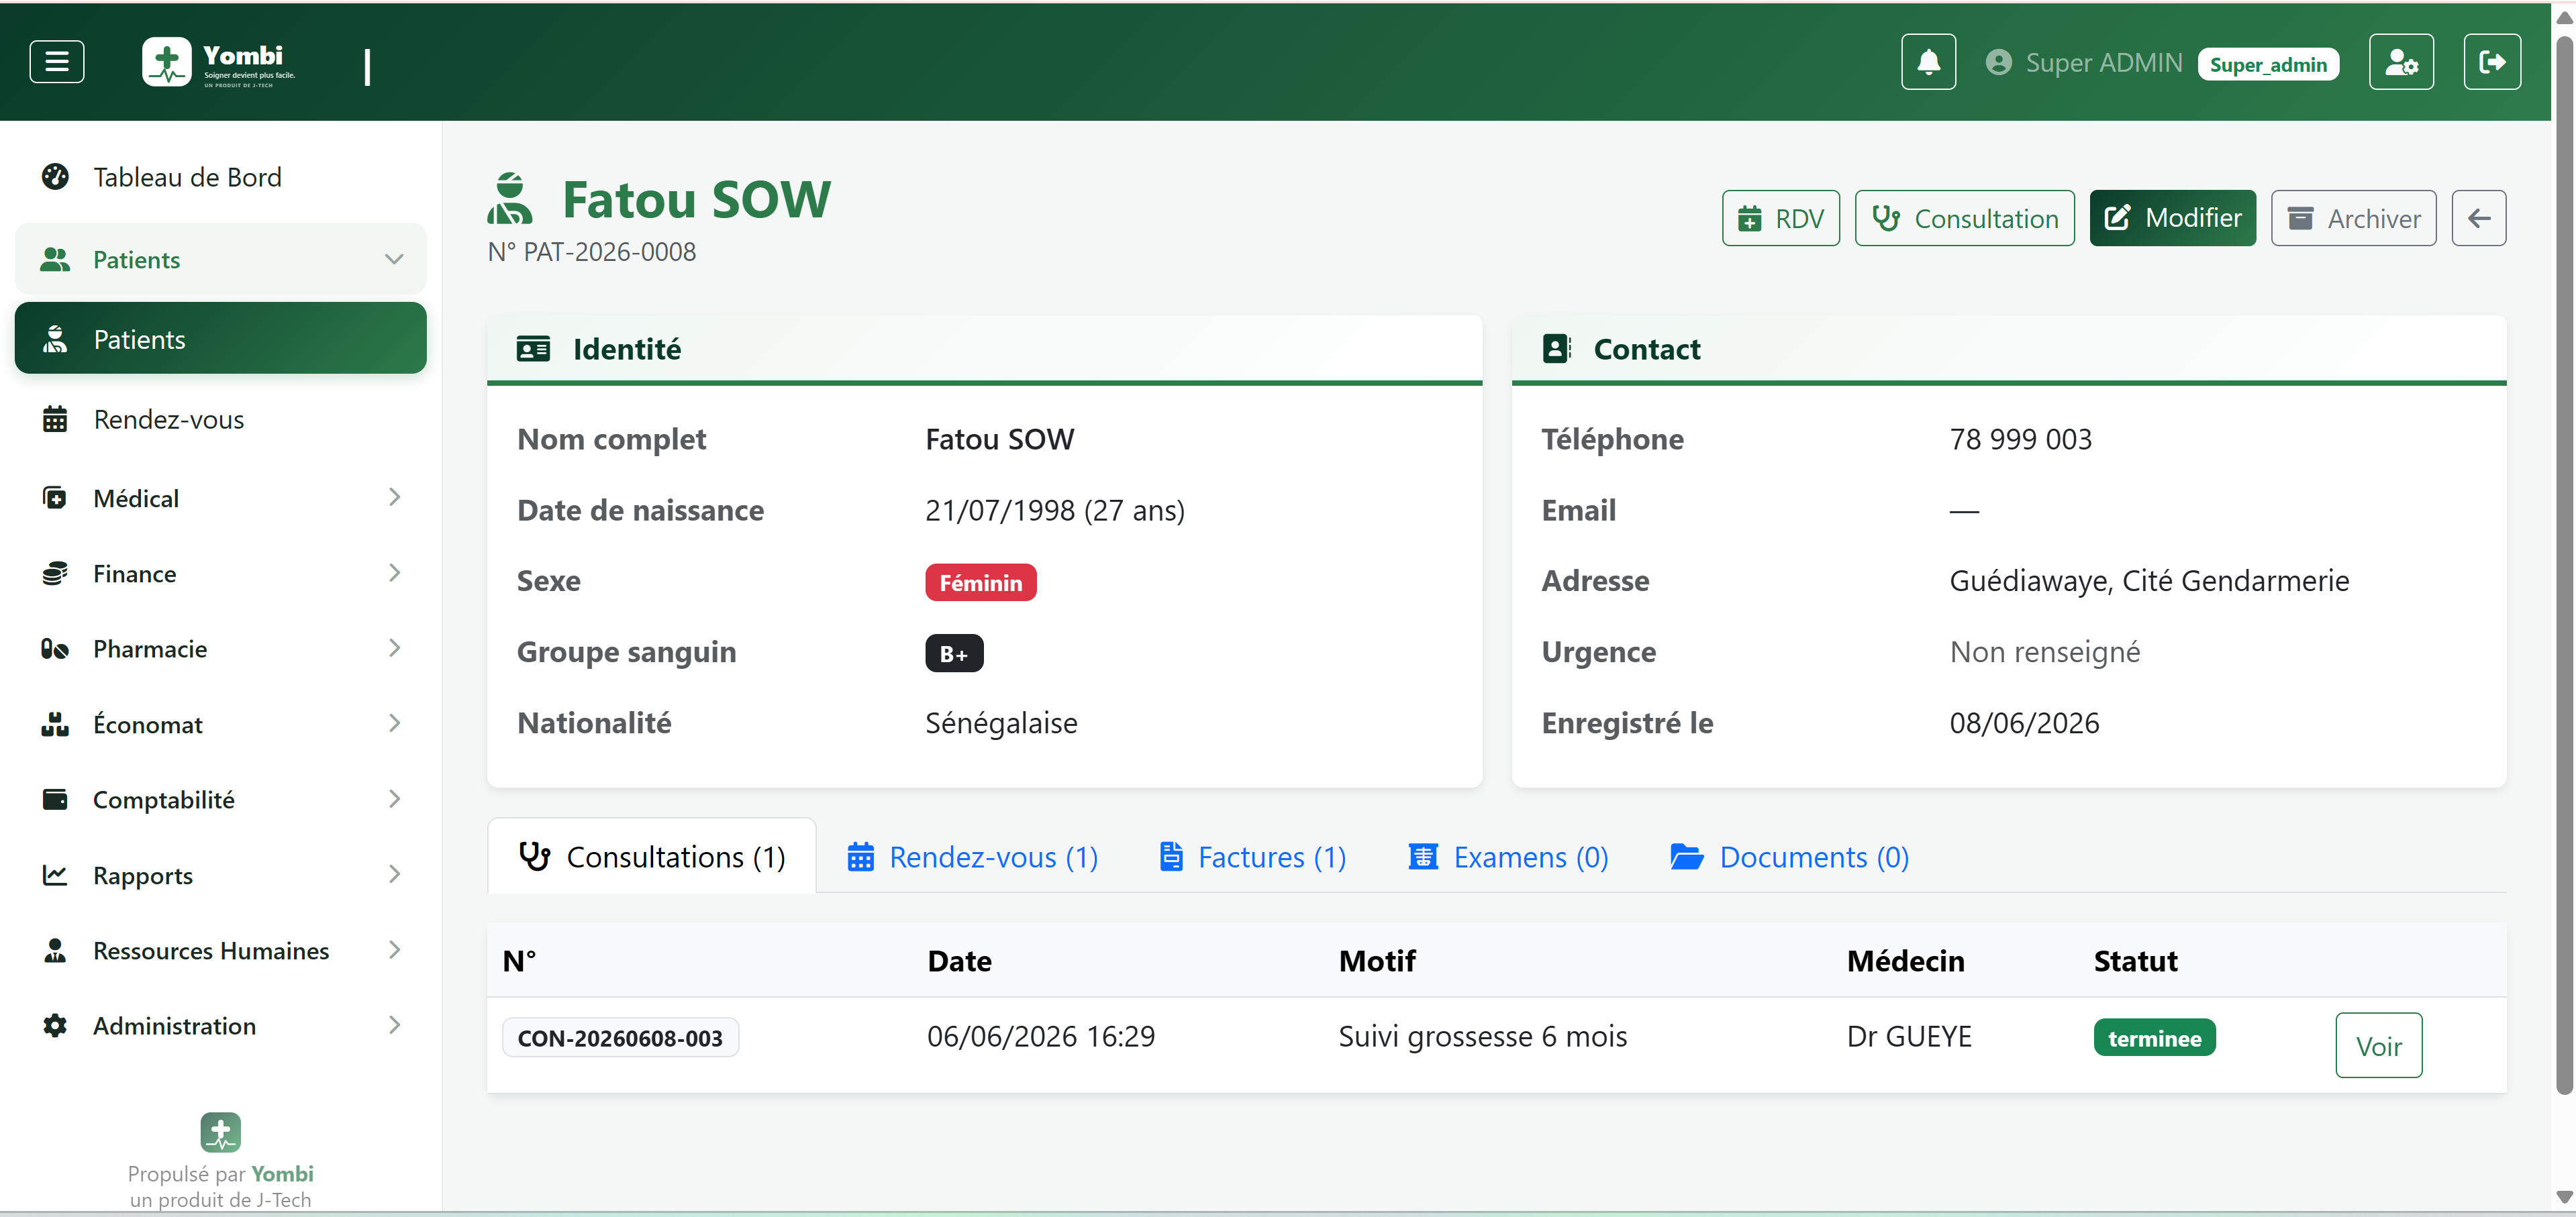Expand the Comptabilité menu chevron
This screenshot has width=2576, height=1217.
(394, 799)
